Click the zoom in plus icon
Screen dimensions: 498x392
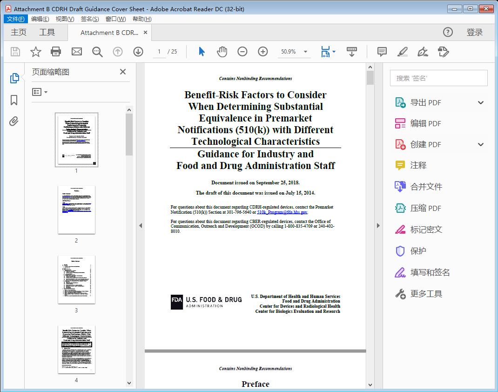tap(263, 52)
